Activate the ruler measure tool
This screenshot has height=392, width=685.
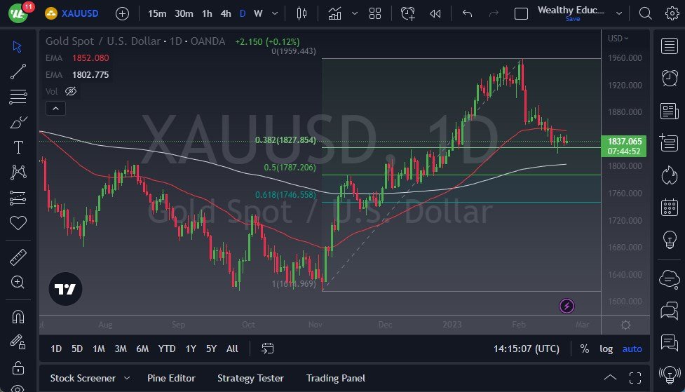(x=18, y=257)
